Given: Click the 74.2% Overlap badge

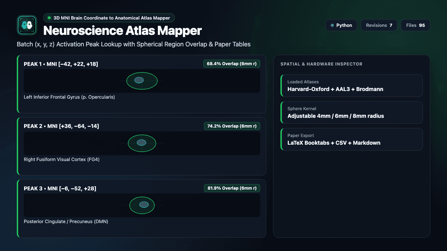Looking at the screenshot, I should point(232,126).
